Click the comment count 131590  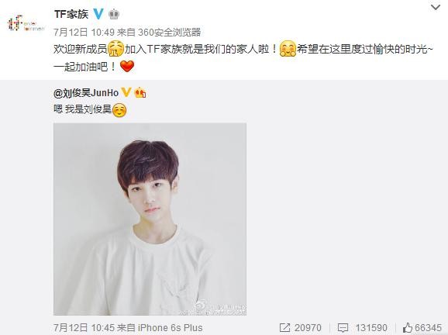(371, 327)
